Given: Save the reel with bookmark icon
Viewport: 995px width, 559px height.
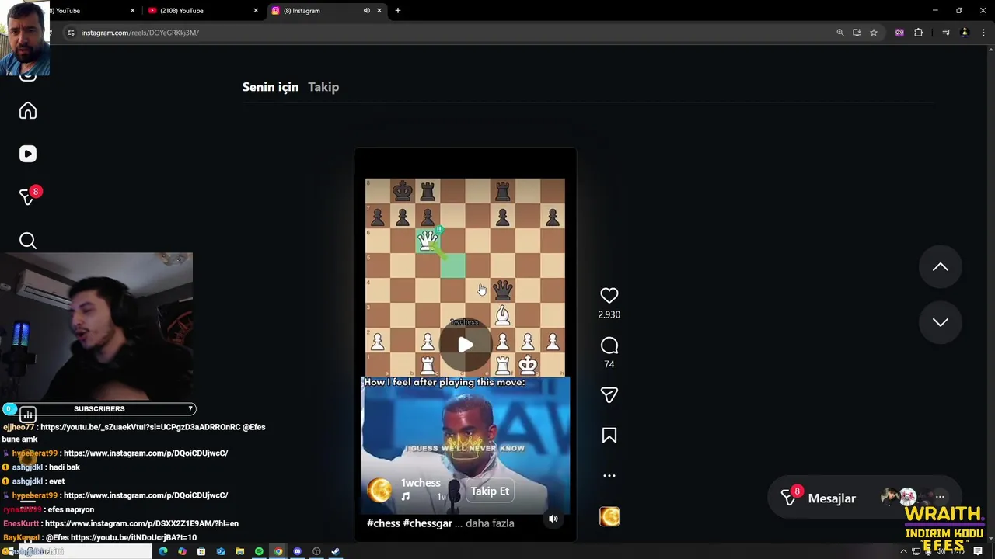Looking at the screenshot, I should coord(609,436).
